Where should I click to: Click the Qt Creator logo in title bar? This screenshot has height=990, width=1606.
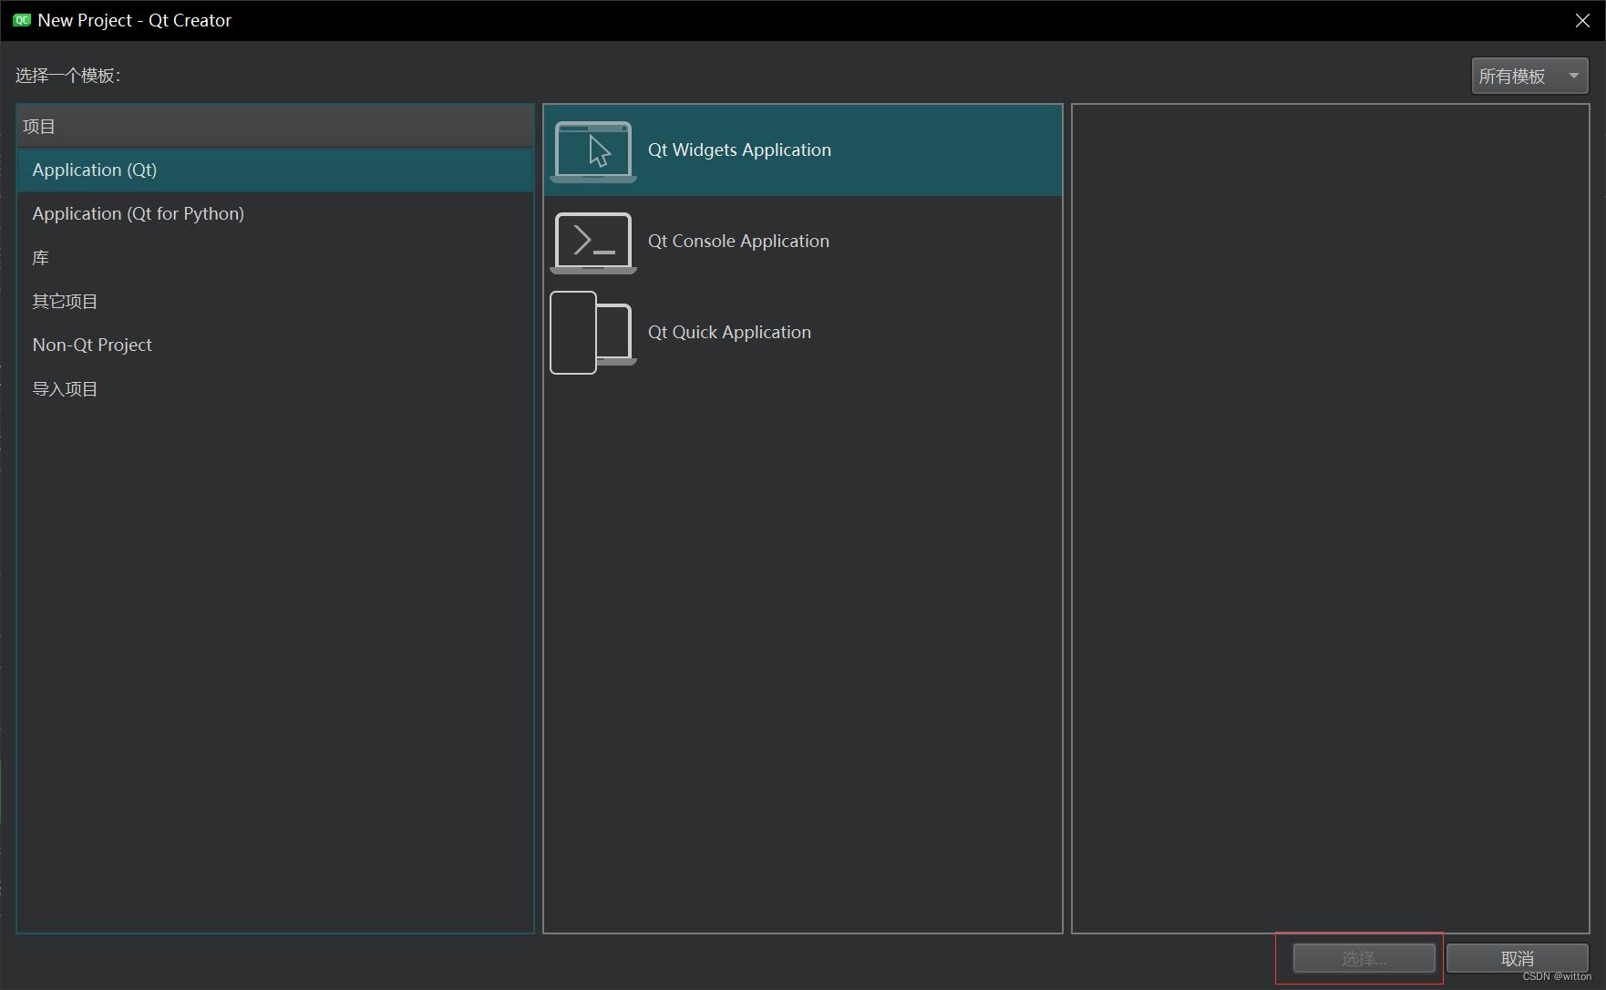22,20
